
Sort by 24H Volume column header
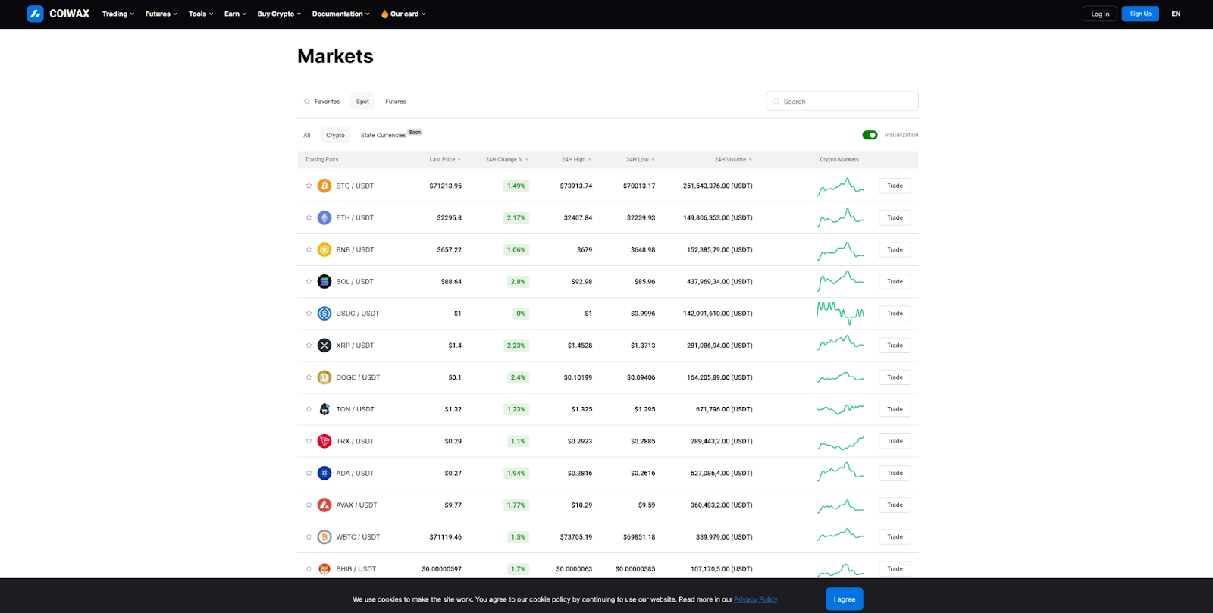pos(733,160)
